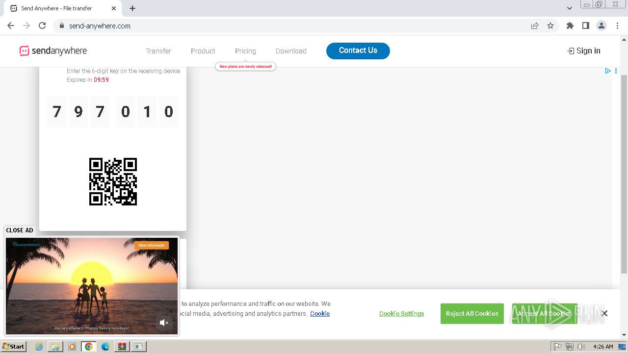The height and width of the screenshot is (353, 628).
Task: Click the AdChoices triangle icon
Action: [608, 71]
